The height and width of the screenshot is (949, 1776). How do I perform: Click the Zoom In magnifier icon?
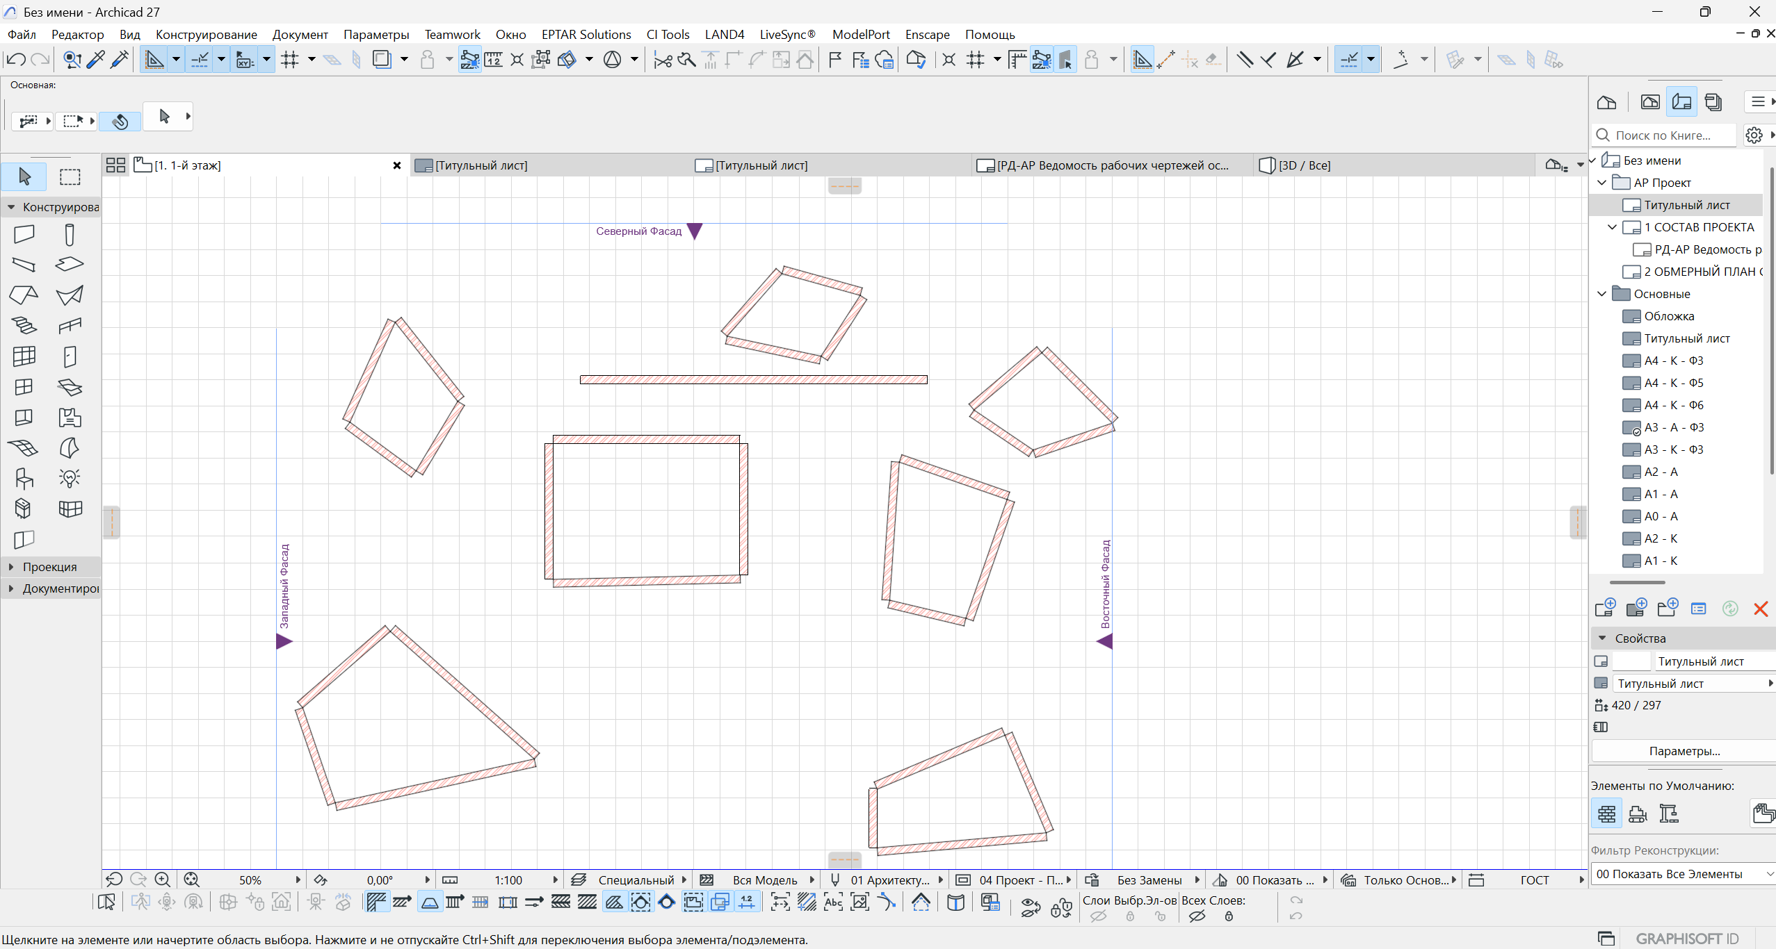coord(162,880)
